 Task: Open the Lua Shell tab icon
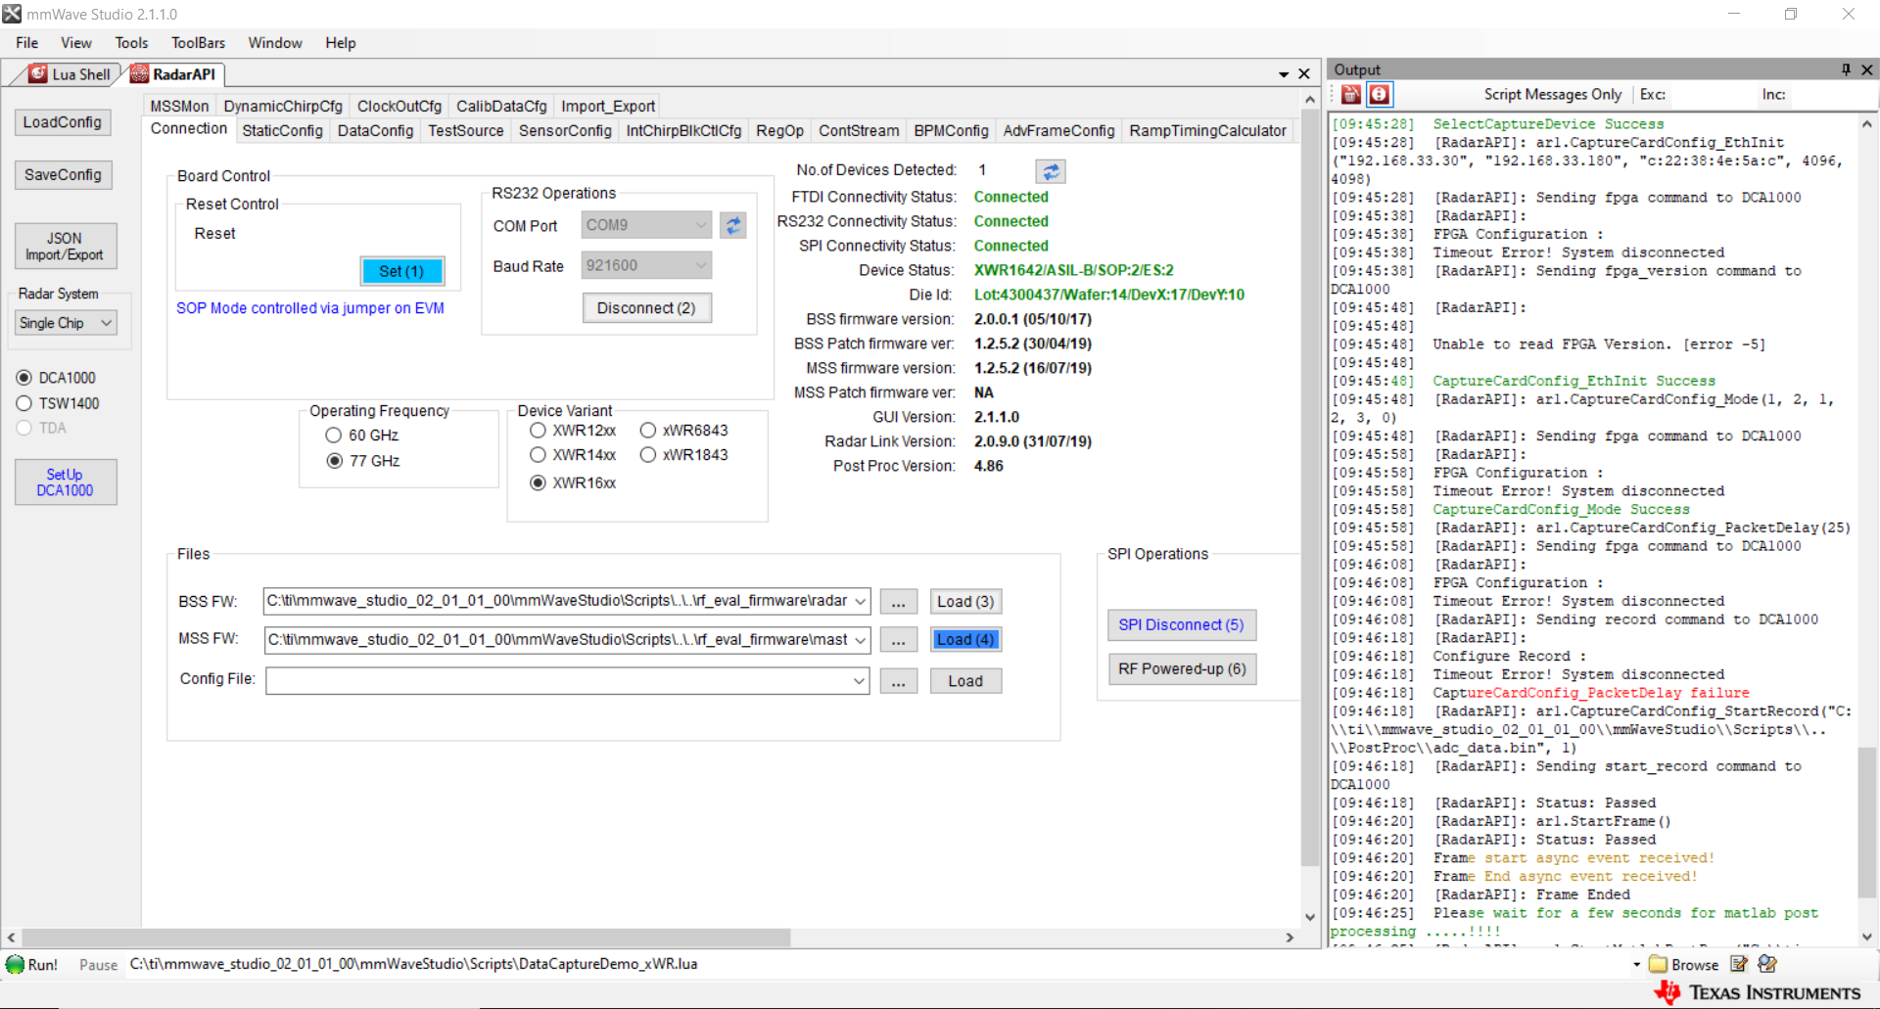pyautogui.click(x=38, y=73)
